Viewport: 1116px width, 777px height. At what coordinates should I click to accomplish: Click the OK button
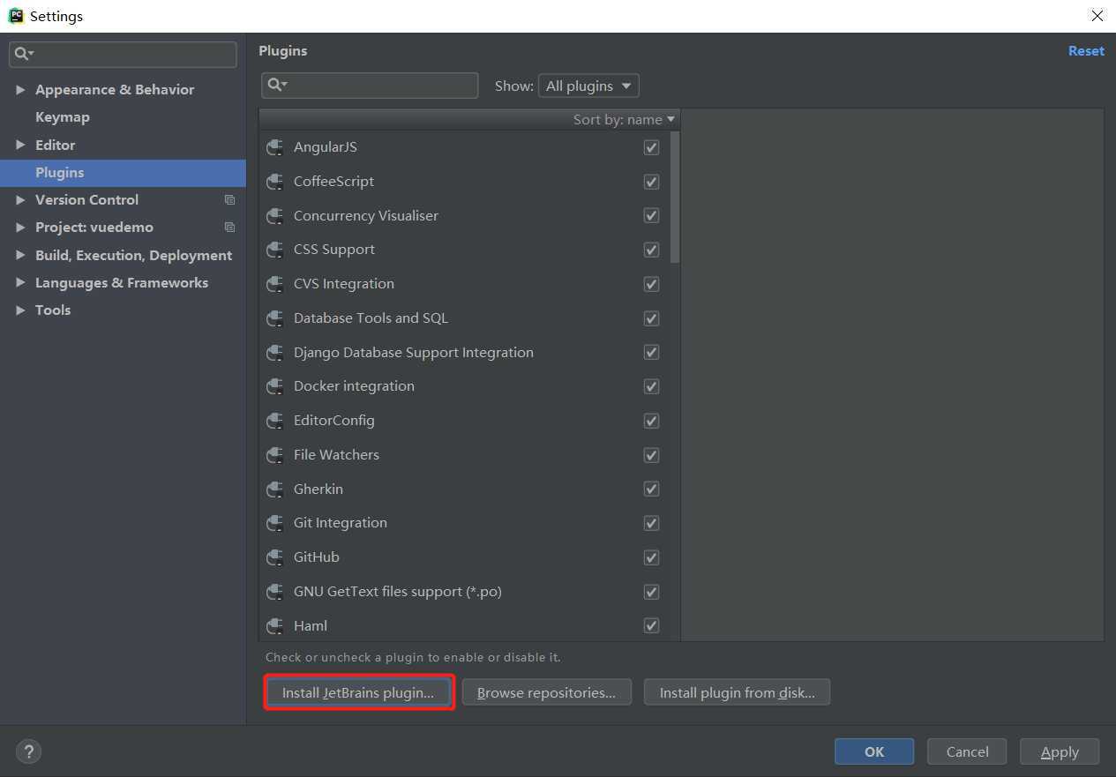click(x=874, y=751)
